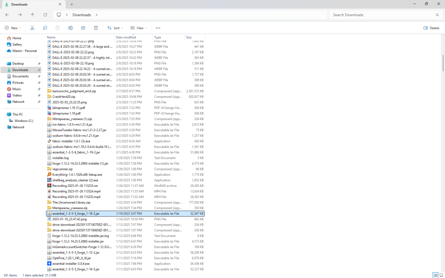Image resolution: width=445 pixels, height=278 pixels.
Task: Select MouseTweaks-fabric jar file
Action: click(x=125, y=130)
